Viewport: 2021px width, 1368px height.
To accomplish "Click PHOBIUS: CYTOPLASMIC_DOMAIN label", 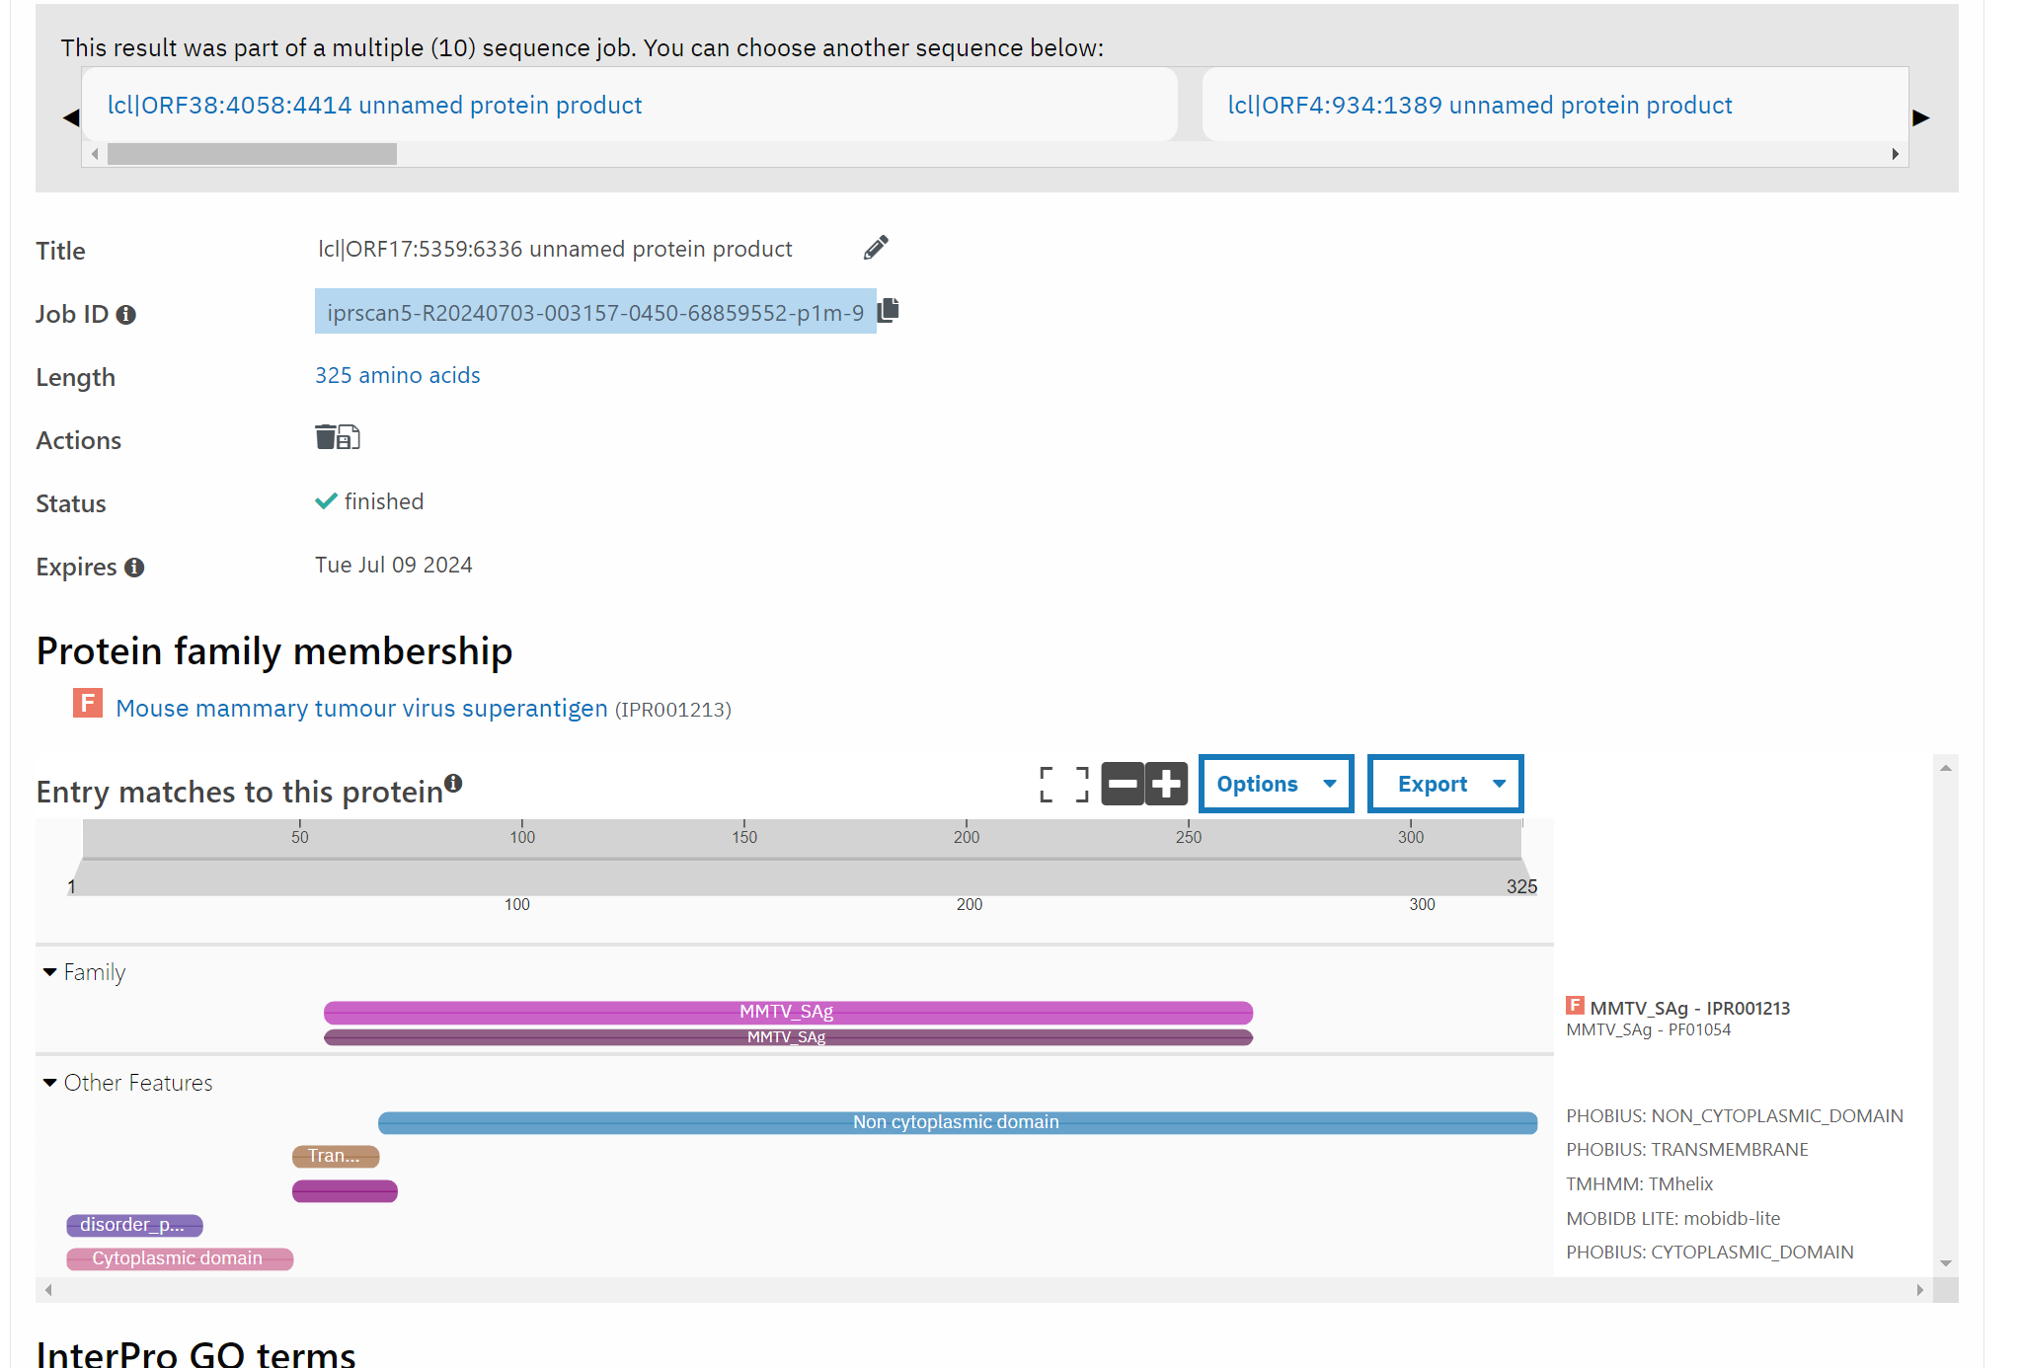I will [1710, 1253].
